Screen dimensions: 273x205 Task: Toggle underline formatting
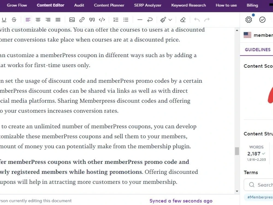tap(4, 20)
